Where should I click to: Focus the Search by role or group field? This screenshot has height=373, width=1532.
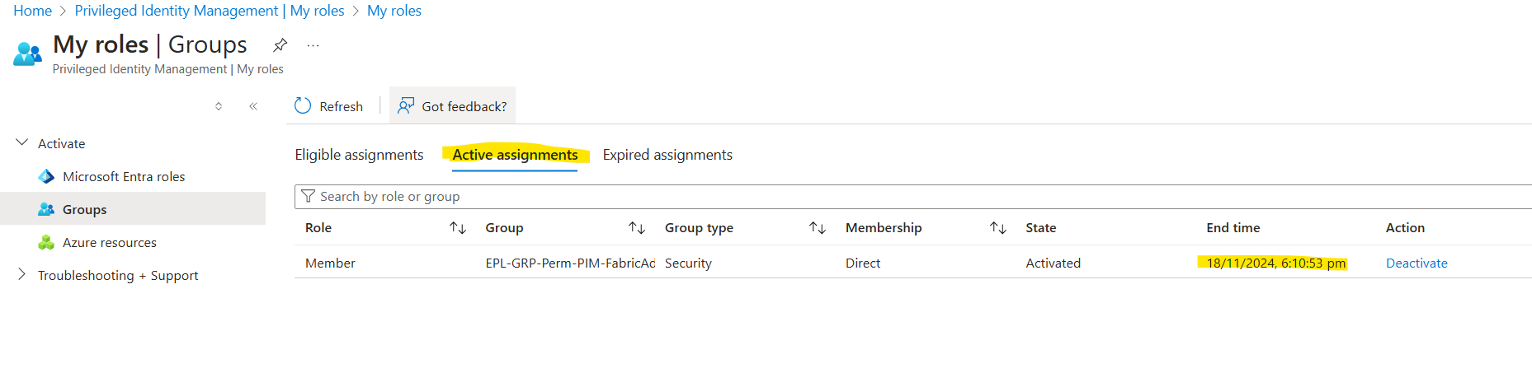tap(913, 197)
